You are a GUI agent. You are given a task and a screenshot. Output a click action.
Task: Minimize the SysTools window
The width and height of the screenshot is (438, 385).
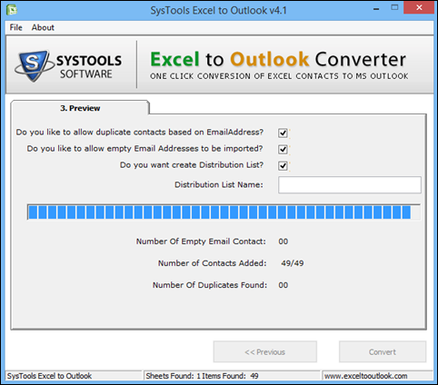pyautogui.click(x=376, y=8)
